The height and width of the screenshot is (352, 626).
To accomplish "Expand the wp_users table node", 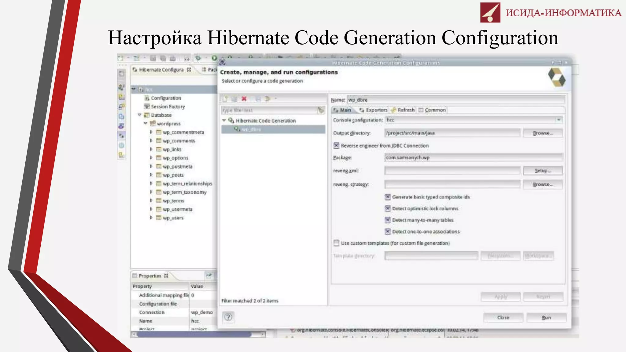I will click(x=151, y=218).
